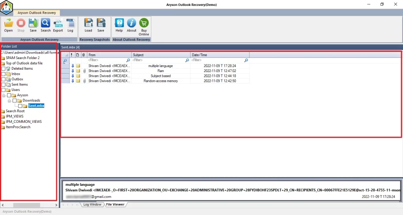
Task: Select the Inbox folder label
Action: point(16,74)
